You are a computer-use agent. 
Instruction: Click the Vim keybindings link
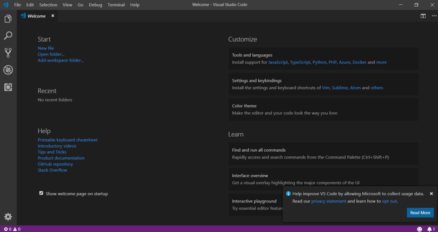[x=326, y=88]
